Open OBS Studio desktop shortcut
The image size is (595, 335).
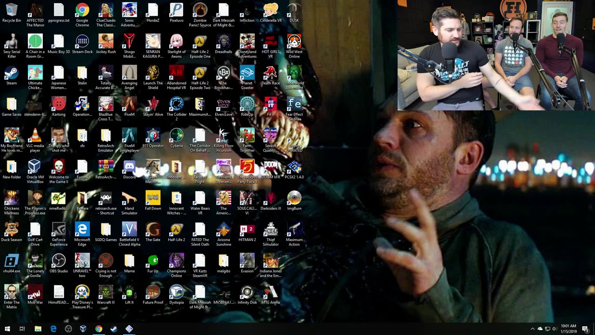(x=59, y=264)
